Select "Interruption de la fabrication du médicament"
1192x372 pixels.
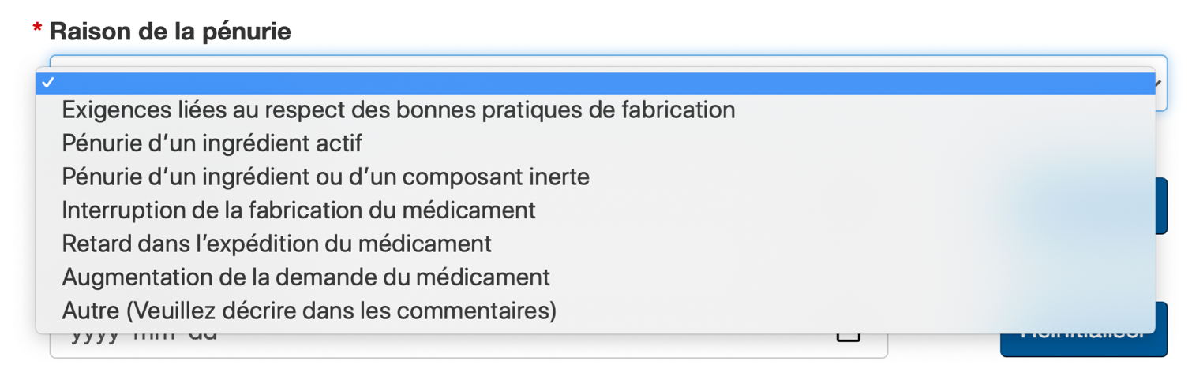click(x=298, y=210)
